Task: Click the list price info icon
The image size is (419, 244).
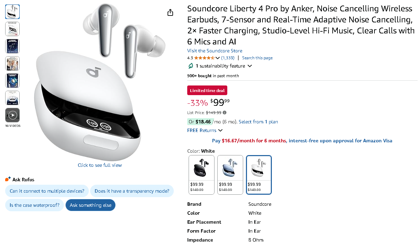Action: point(225,113)
